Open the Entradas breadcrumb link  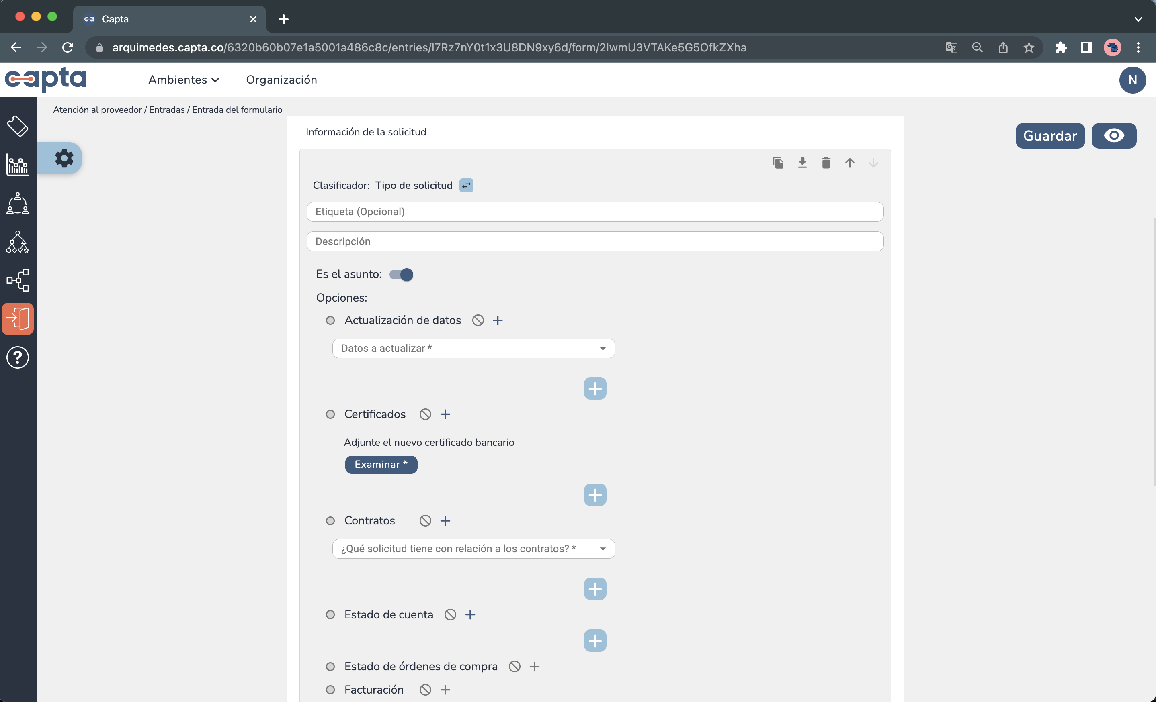[x=166, y=110]
